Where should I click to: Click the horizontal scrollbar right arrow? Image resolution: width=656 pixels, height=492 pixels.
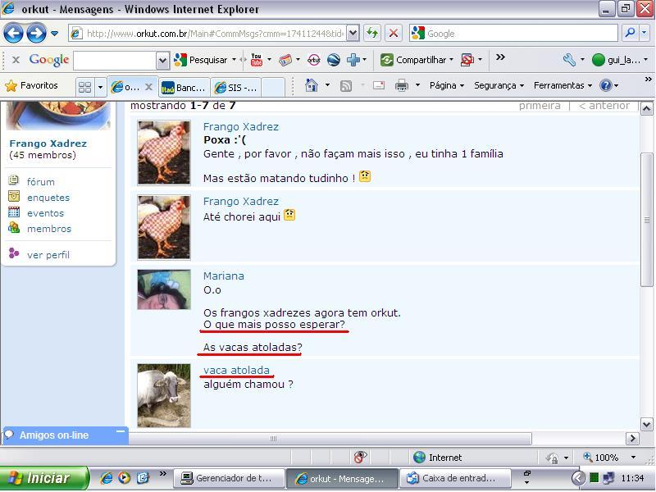click(632, 439)
